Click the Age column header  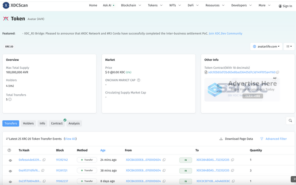tap(103, 150)
